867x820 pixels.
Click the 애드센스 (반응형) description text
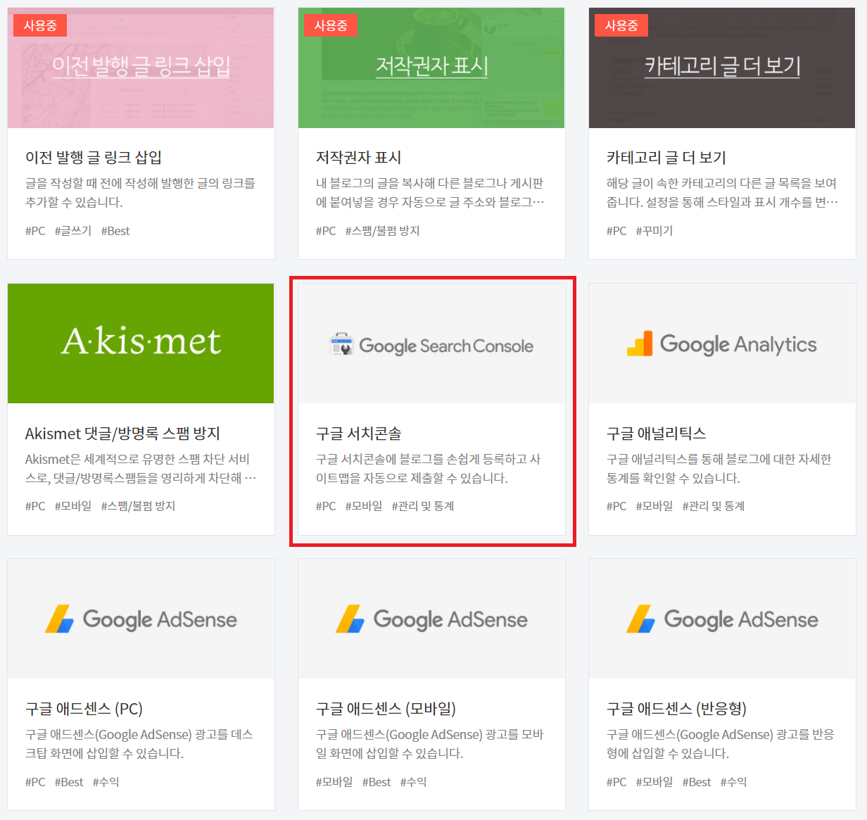click(721, 744)
